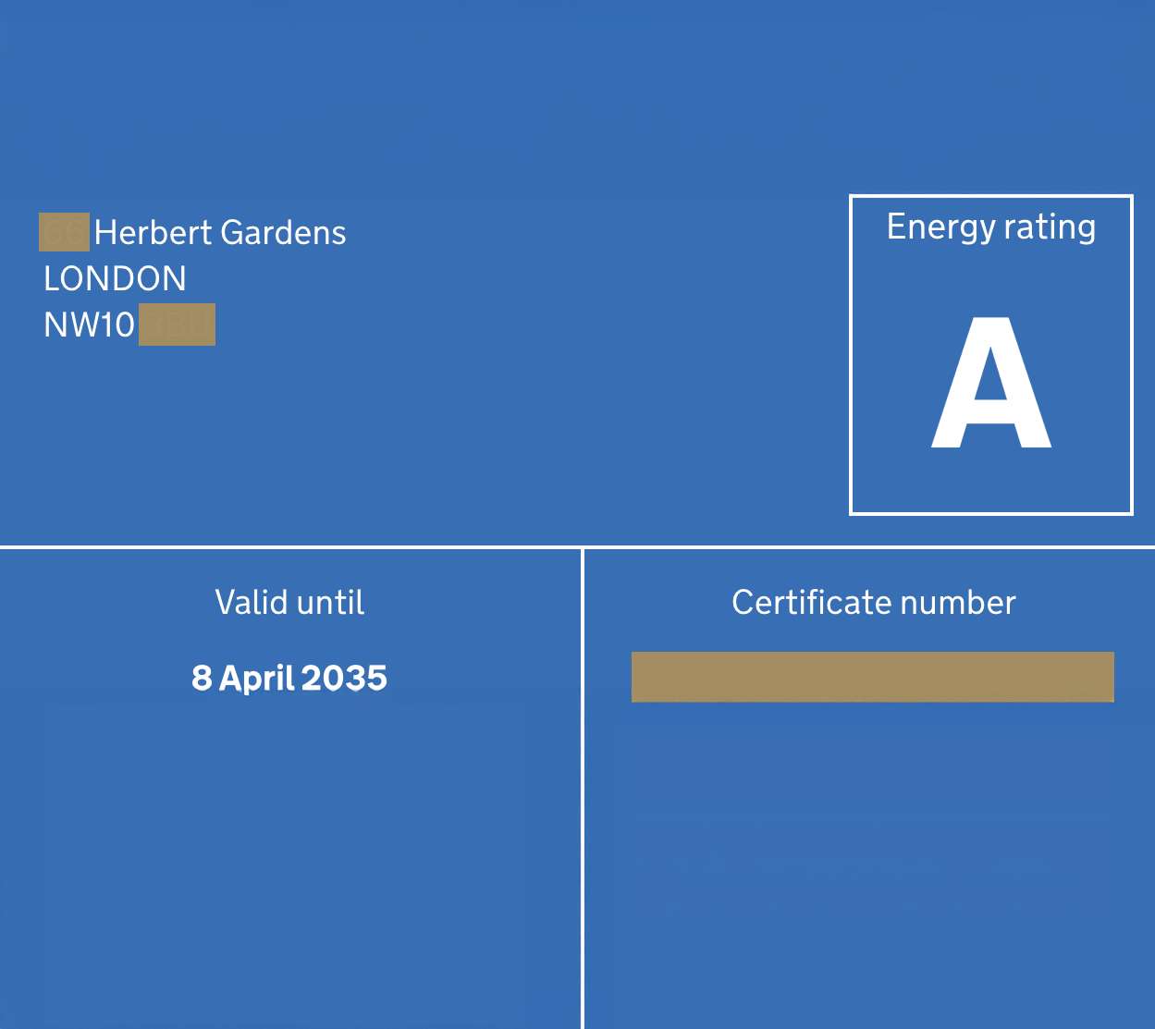Click the 'NW10' postcode text

pos(90,325)
